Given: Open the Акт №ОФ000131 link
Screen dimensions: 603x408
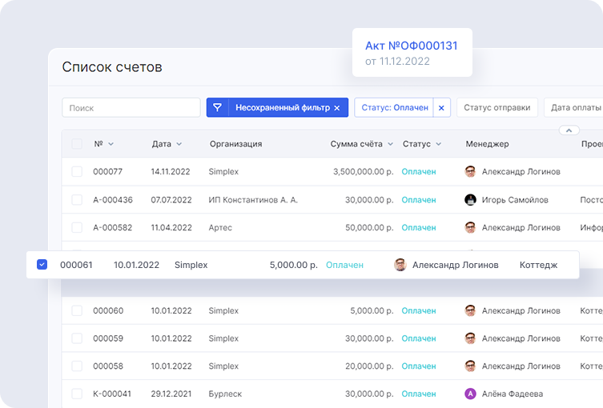Looking at the screenshot, I should pyautogui.click(x=411, y=46).
